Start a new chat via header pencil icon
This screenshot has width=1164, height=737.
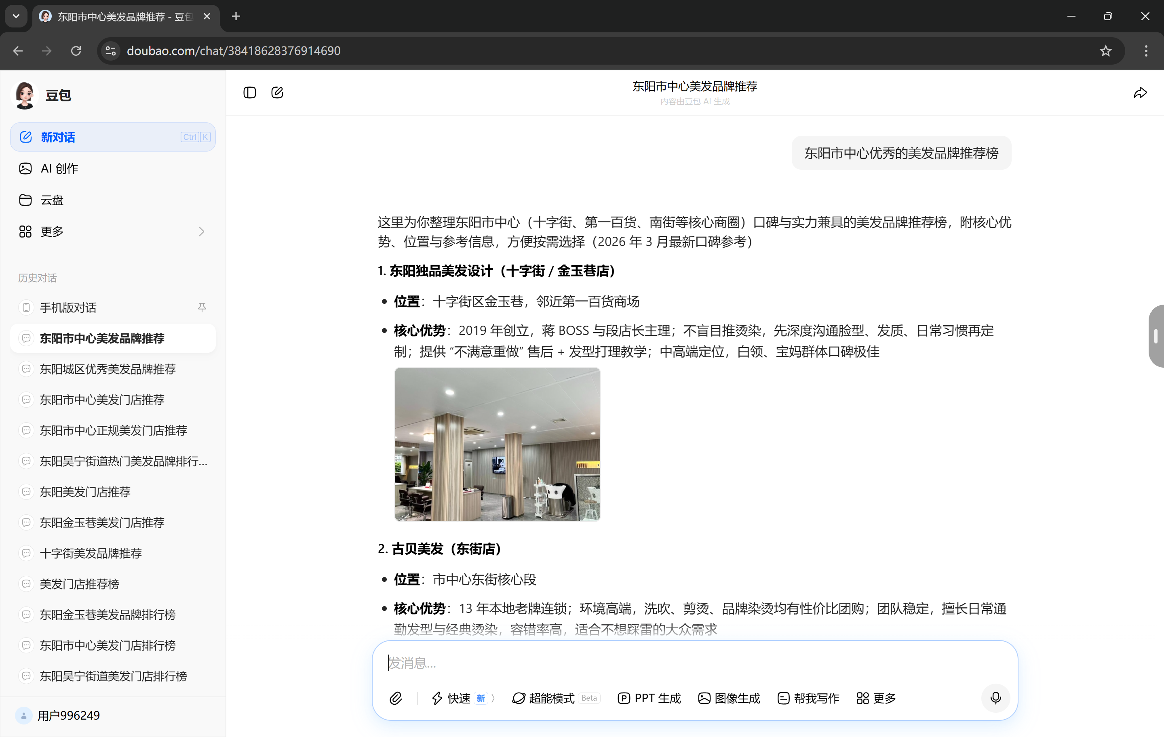(277, 92)
